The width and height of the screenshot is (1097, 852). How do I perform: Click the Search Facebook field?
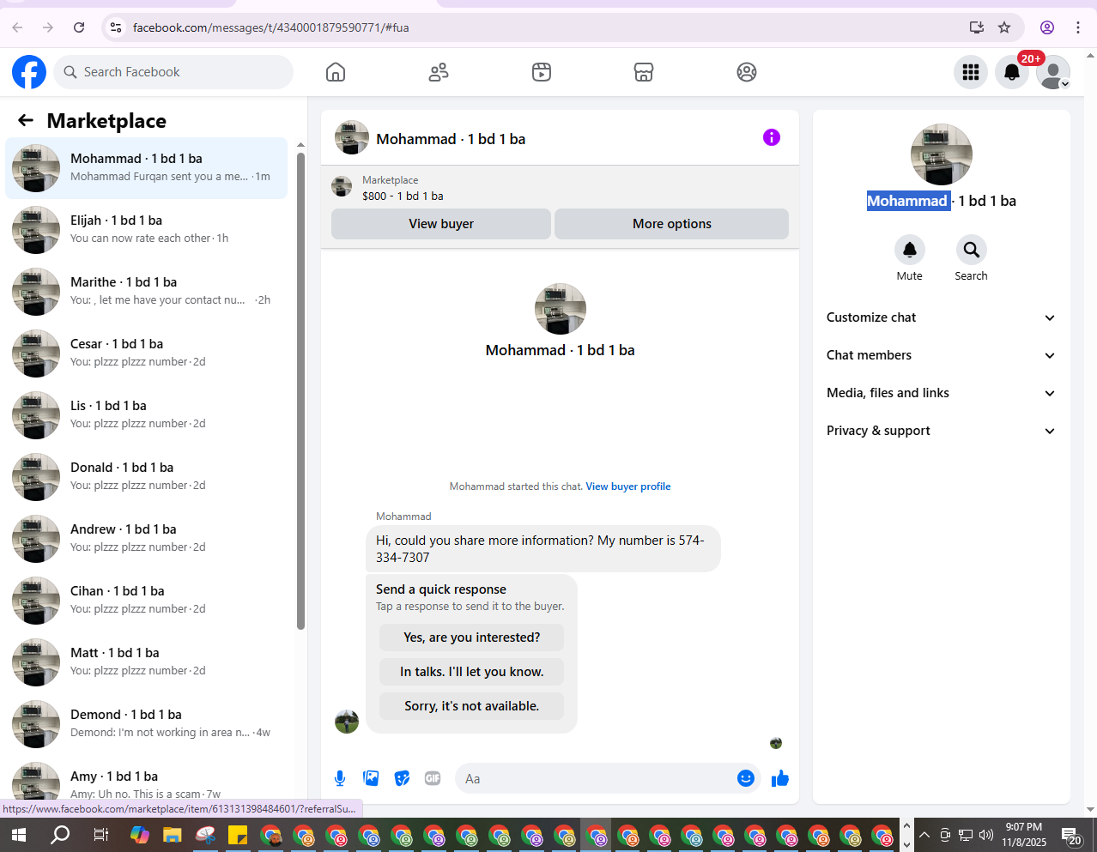[173, 72]
